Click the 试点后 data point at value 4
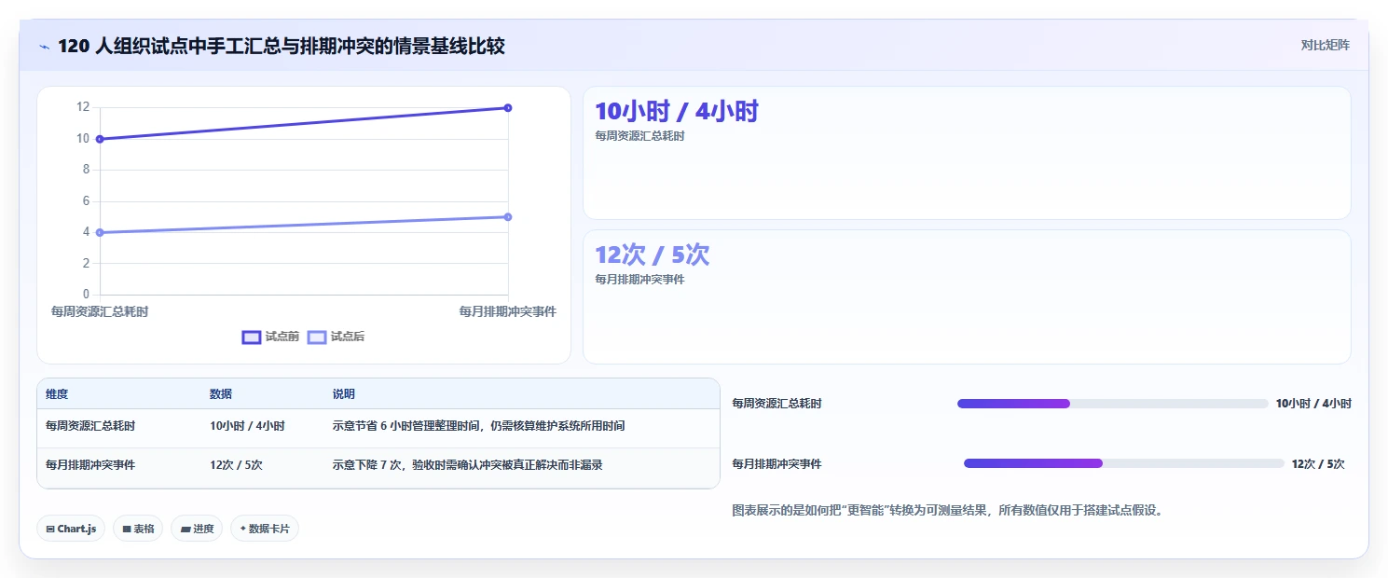The image size is (1388, 578). point(100,232)
